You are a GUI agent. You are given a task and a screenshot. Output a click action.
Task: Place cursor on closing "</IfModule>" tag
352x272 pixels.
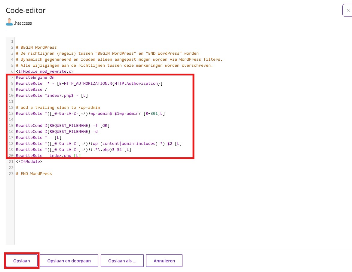click(x=29, y=161)
